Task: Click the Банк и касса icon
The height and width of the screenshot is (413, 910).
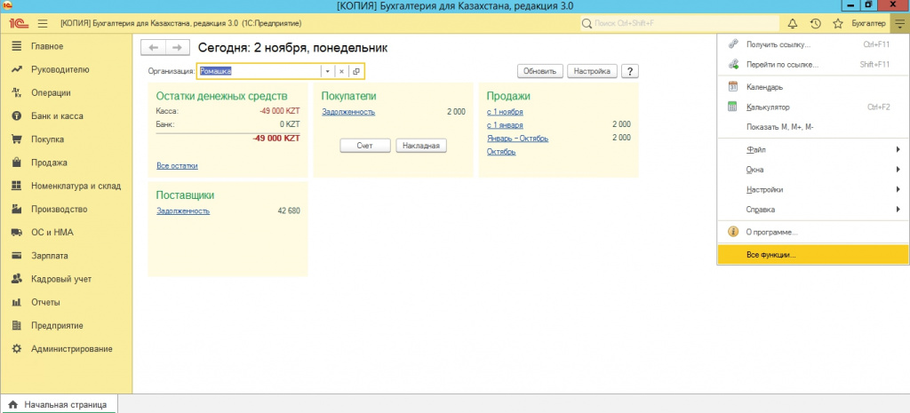Action: [17, 116]
